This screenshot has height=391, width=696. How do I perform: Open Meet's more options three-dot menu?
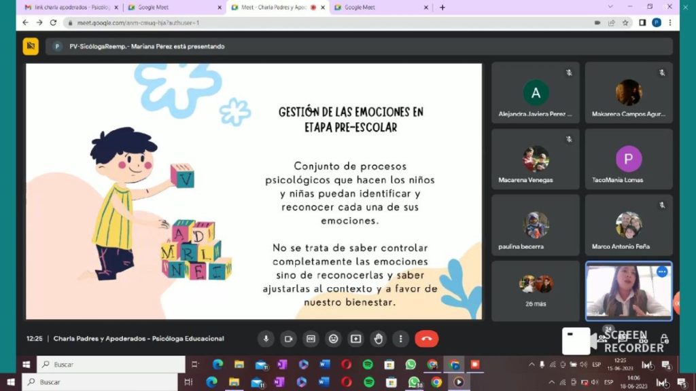point(400,339)
